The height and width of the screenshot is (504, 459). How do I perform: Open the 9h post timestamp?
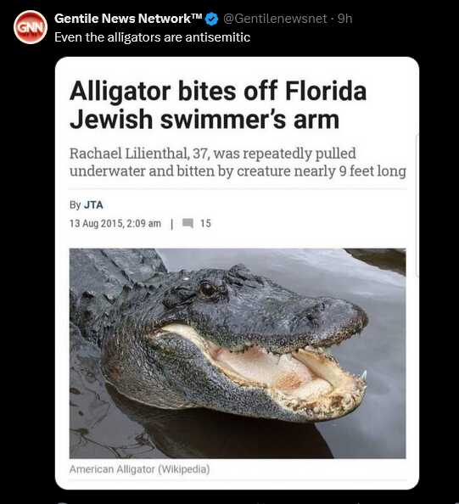(x=345, y=19)
